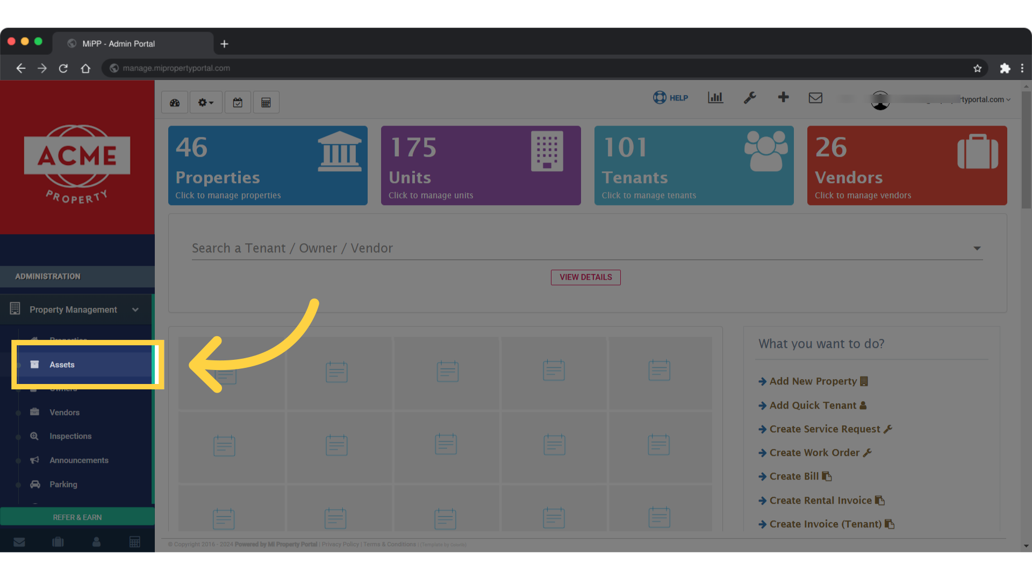Open the calculator icon in top toolbar

[266, 102]
